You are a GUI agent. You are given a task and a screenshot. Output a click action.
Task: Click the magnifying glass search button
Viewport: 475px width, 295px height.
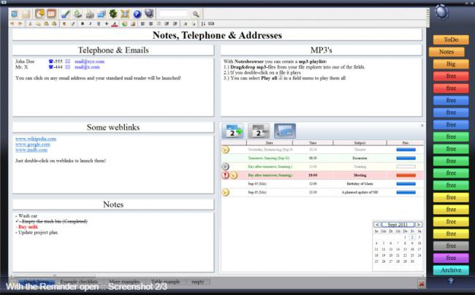click(196, 14)
